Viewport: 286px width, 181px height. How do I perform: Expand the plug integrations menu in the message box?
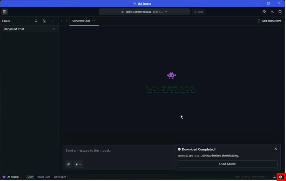tap(78, 164)
